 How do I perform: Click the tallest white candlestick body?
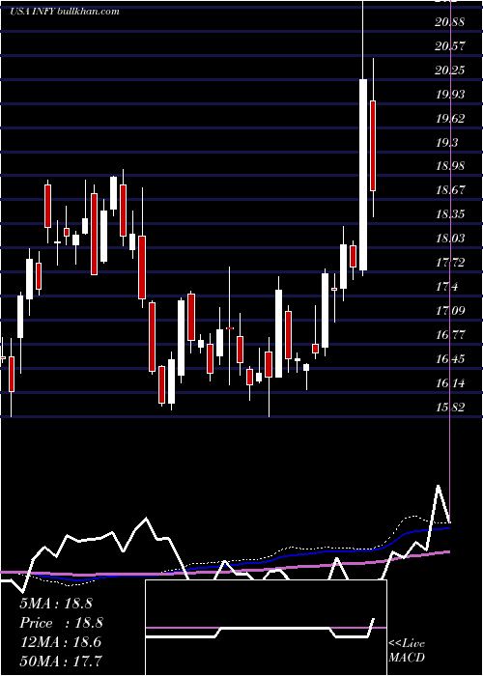363,175
